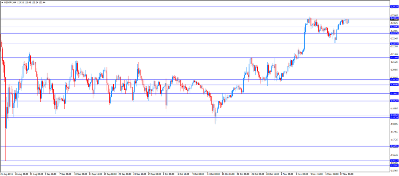Click the 5 Nov 00:00 time label

click(302, 174)
